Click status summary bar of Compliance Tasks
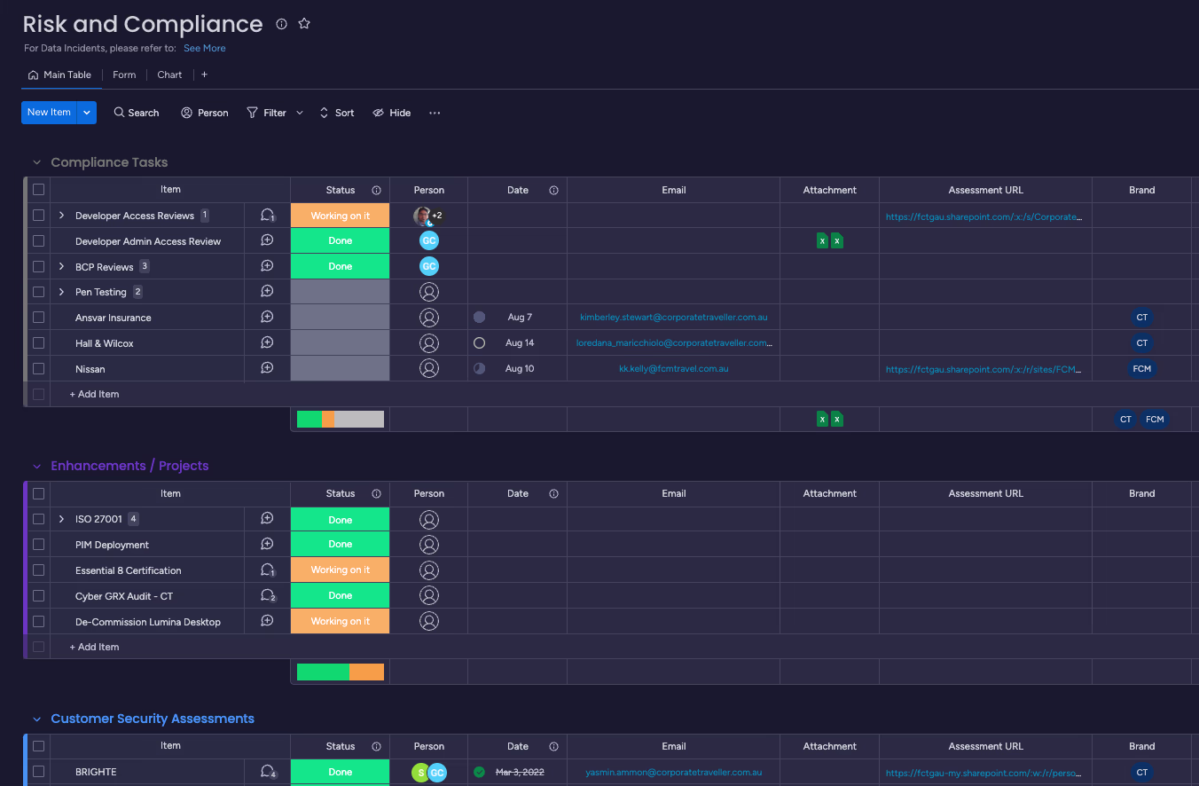This screenshot has height=786, width=1199. pos(341,420)
